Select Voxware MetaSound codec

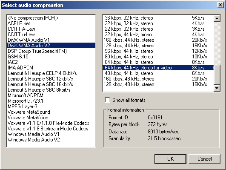[51, 112]
